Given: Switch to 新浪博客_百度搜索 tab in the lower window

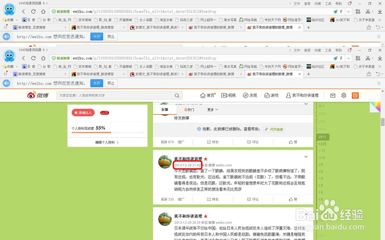Looking at the screenshot, I should [39, 74].
